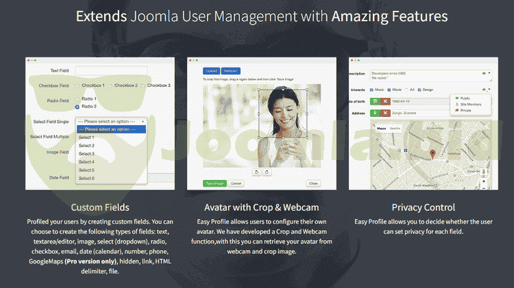Click the green location pin beside Address

click(x=375, y=113)
